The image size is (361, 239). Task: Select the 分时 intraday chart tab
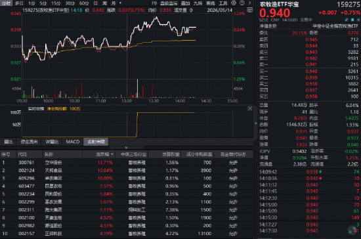pyautogui.click(x=6, y=3)
